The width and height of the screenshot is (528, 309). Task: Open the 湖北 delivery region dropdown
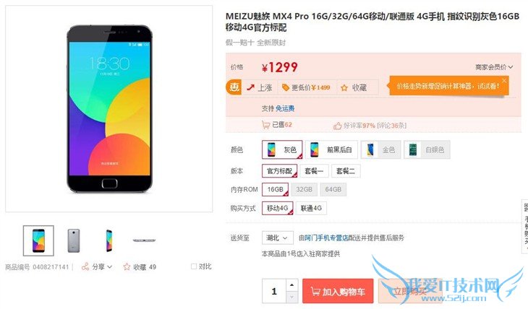pyautogui.click(x=278, y=238)
